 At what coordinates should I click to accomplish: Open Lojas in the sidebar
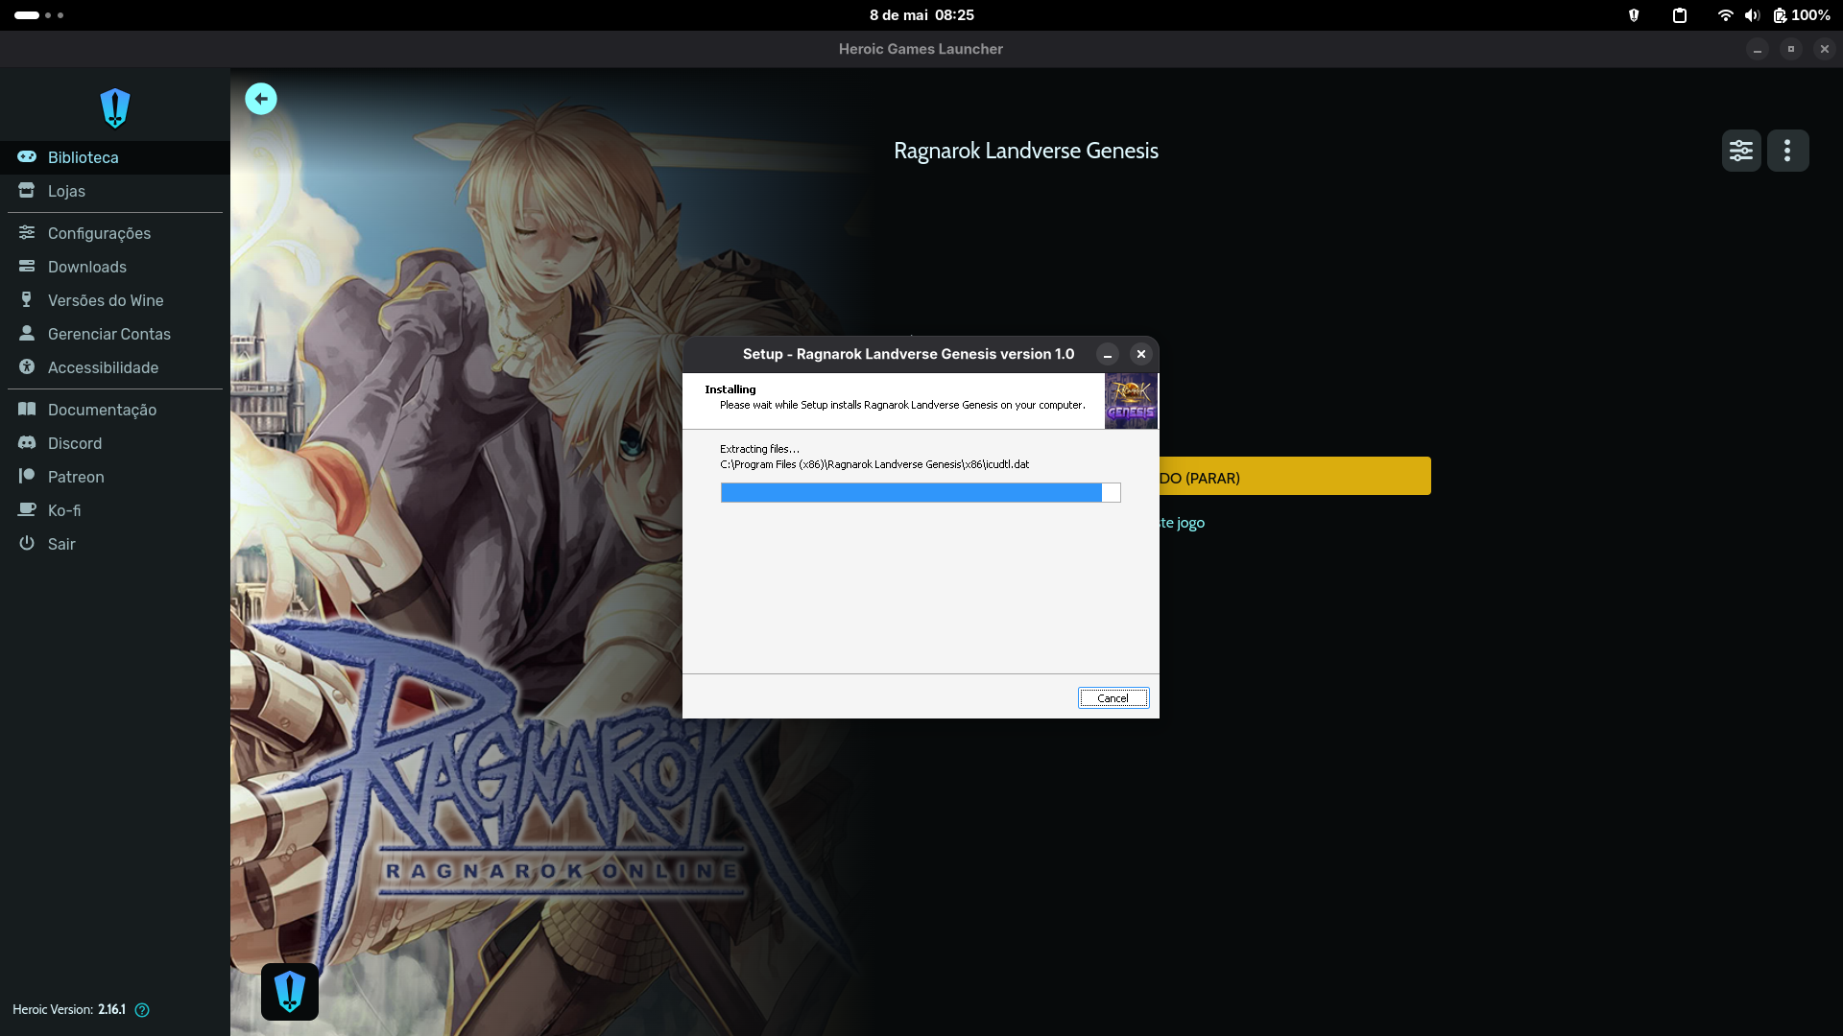tap(115, 191)
